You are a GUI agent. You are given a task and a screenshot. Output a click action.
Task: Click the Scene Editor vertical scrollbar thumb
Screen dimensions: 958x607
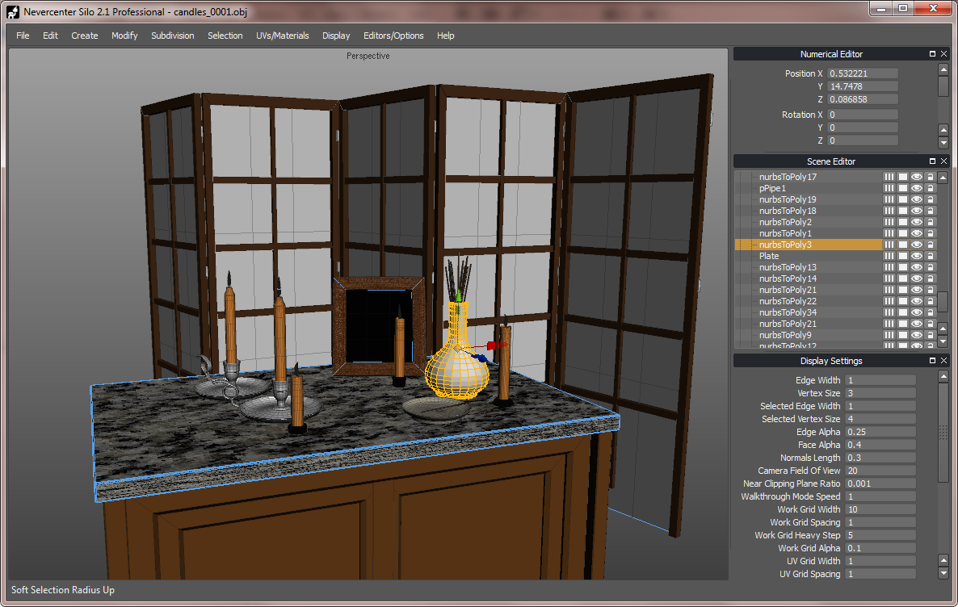pyautogui.click(x=943, y=302)
